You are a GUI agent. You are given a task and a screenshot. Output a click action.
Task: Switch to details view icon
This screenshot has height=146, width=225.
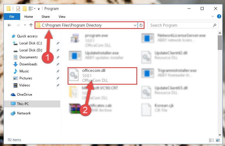click(212, 140)
